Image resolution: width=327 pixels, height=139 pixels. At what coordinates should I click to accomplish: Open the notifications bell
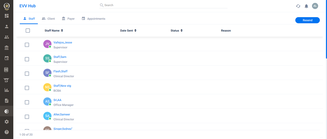(306, 6)
